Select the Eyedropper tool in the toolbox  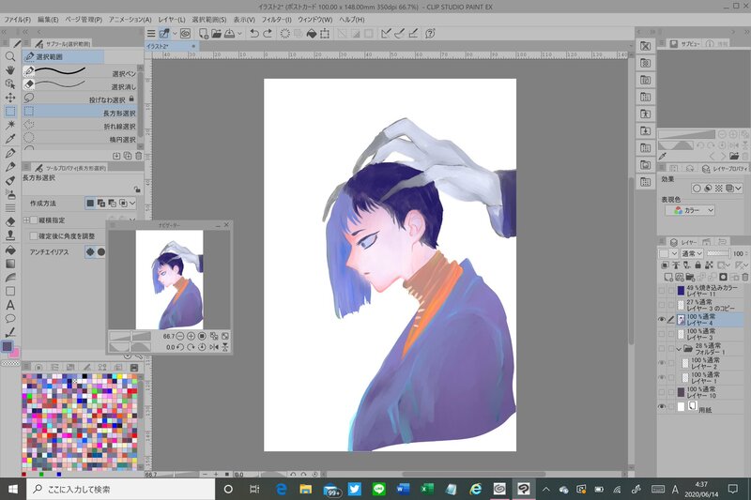pos(10,139)
